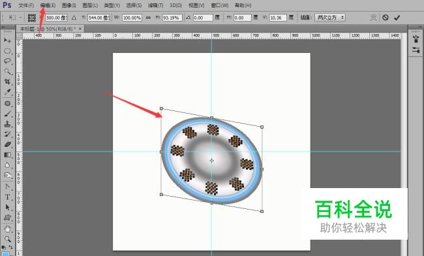Select the Eyedropper tool
Image resolution: width=424 pixels, height=256 pixels.
pos(7,92)
